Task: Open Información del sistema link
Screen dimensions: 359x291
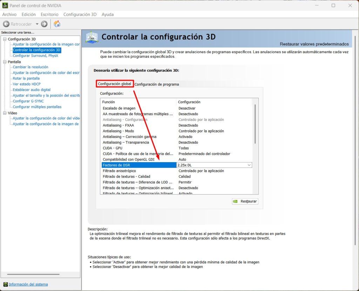Action: (28, 284)
